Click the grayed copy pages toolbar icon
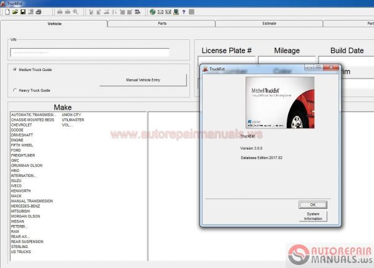374x268 pixels. tap(31, 12)
